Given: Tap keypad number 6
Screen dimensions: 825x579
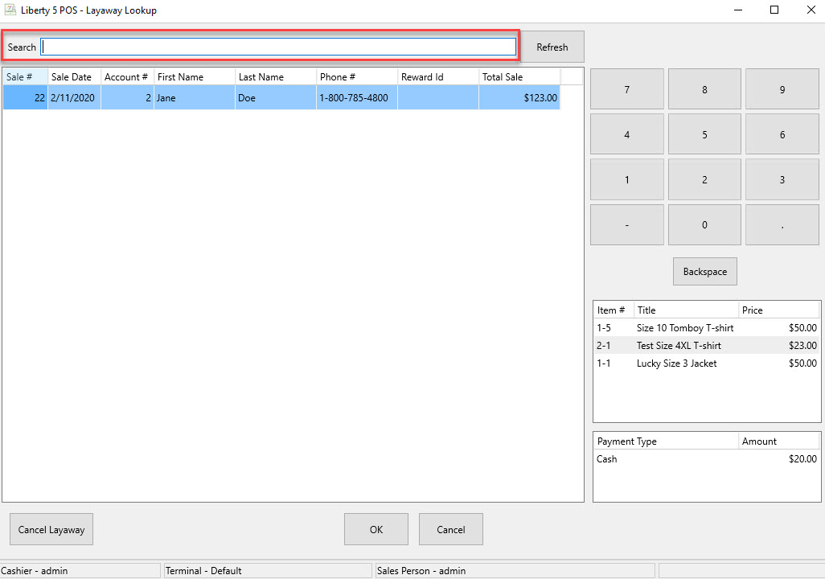Looking at the screenshot, I should click(782, 135).
